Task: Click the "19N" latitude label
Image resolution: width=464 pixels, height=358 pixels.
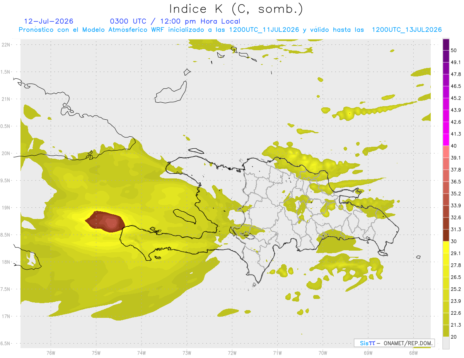Action: tap(6, 207)
